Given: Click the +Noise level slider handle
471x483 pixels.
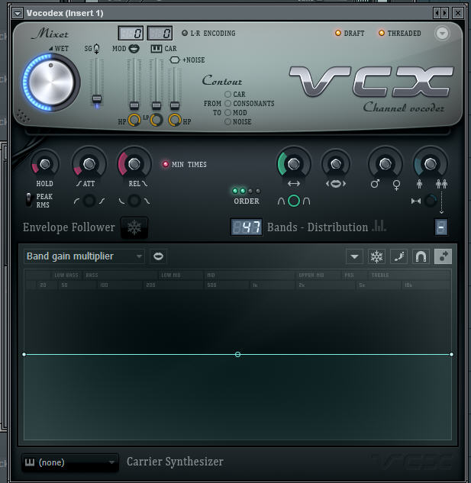Looking at the screenshot, I should pyautogui.click(x=175, y=105).
